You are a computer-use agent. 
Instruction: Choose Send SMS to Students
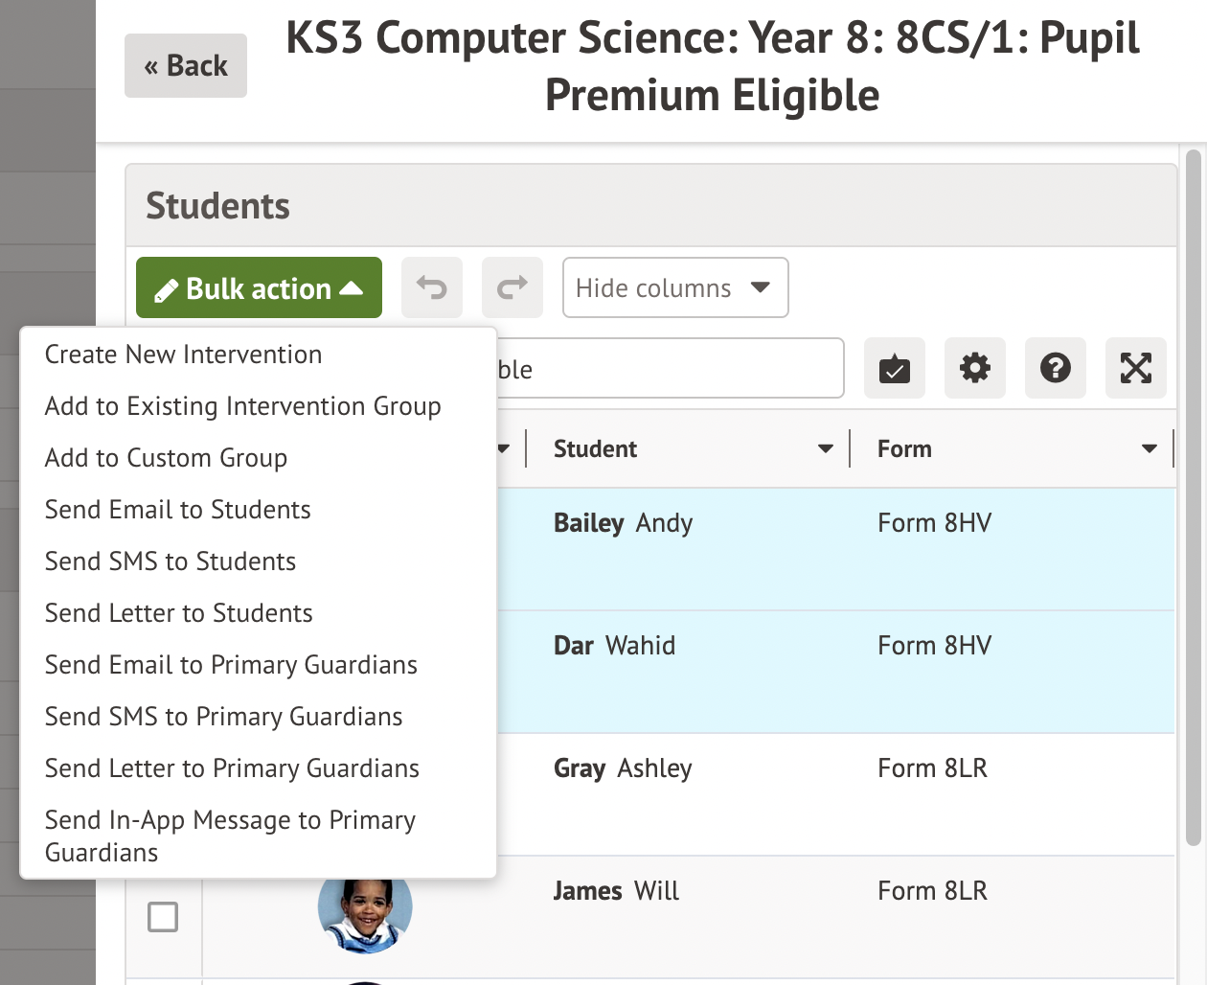pyautogui.click(x=171, y=561)
